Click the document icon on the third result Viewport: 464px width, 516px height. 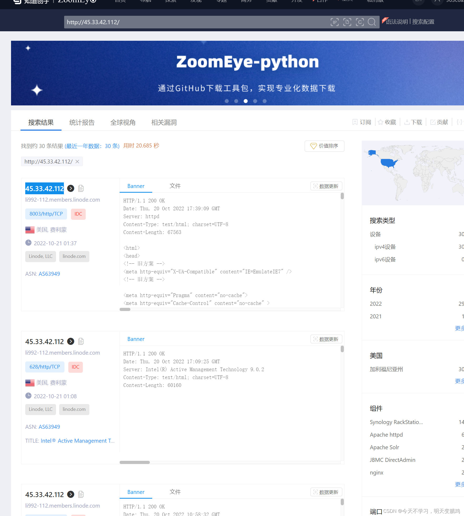pos(81,494)
